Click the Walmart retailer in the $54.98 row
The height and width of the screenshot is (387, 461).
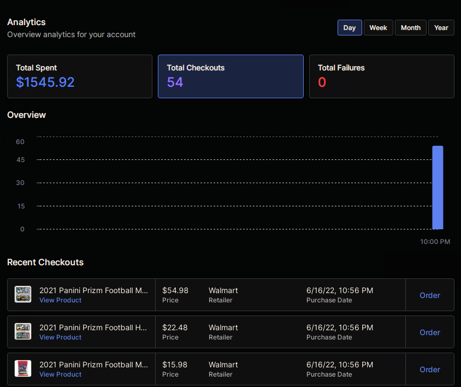pos(223,290)
